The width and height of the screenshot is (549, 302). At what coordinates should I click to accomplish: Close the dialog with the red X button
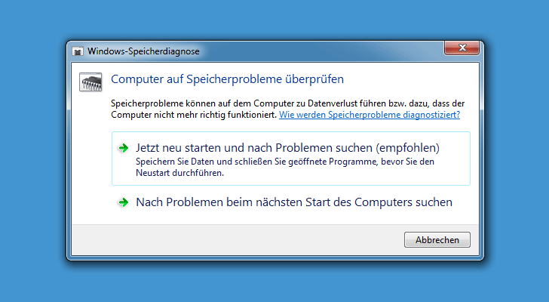click(x=462, y=48)
